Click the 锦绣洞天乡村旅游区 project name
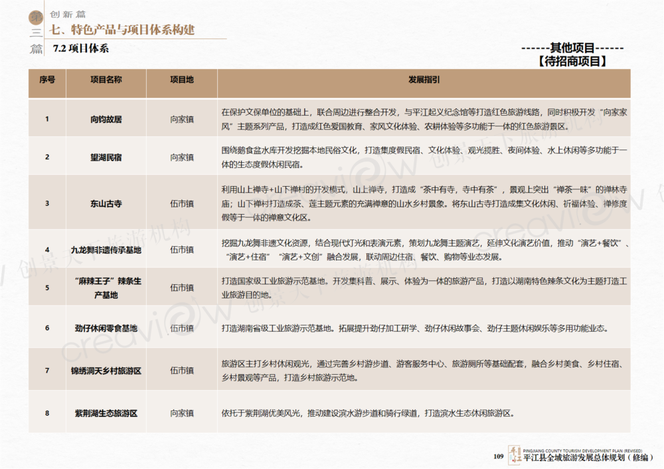Image resolution: width=664 pixels, height=469 pixels. point(106,371)
